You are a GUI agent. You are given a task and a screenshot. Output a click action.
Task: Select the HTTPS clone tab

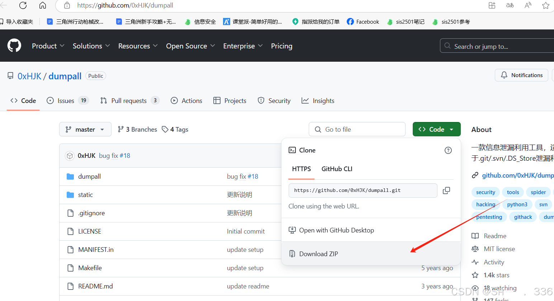[302, 169]
